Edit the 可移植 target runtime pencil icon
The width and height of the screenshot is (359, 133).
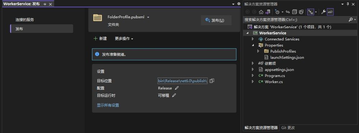[x=174, y=95]
